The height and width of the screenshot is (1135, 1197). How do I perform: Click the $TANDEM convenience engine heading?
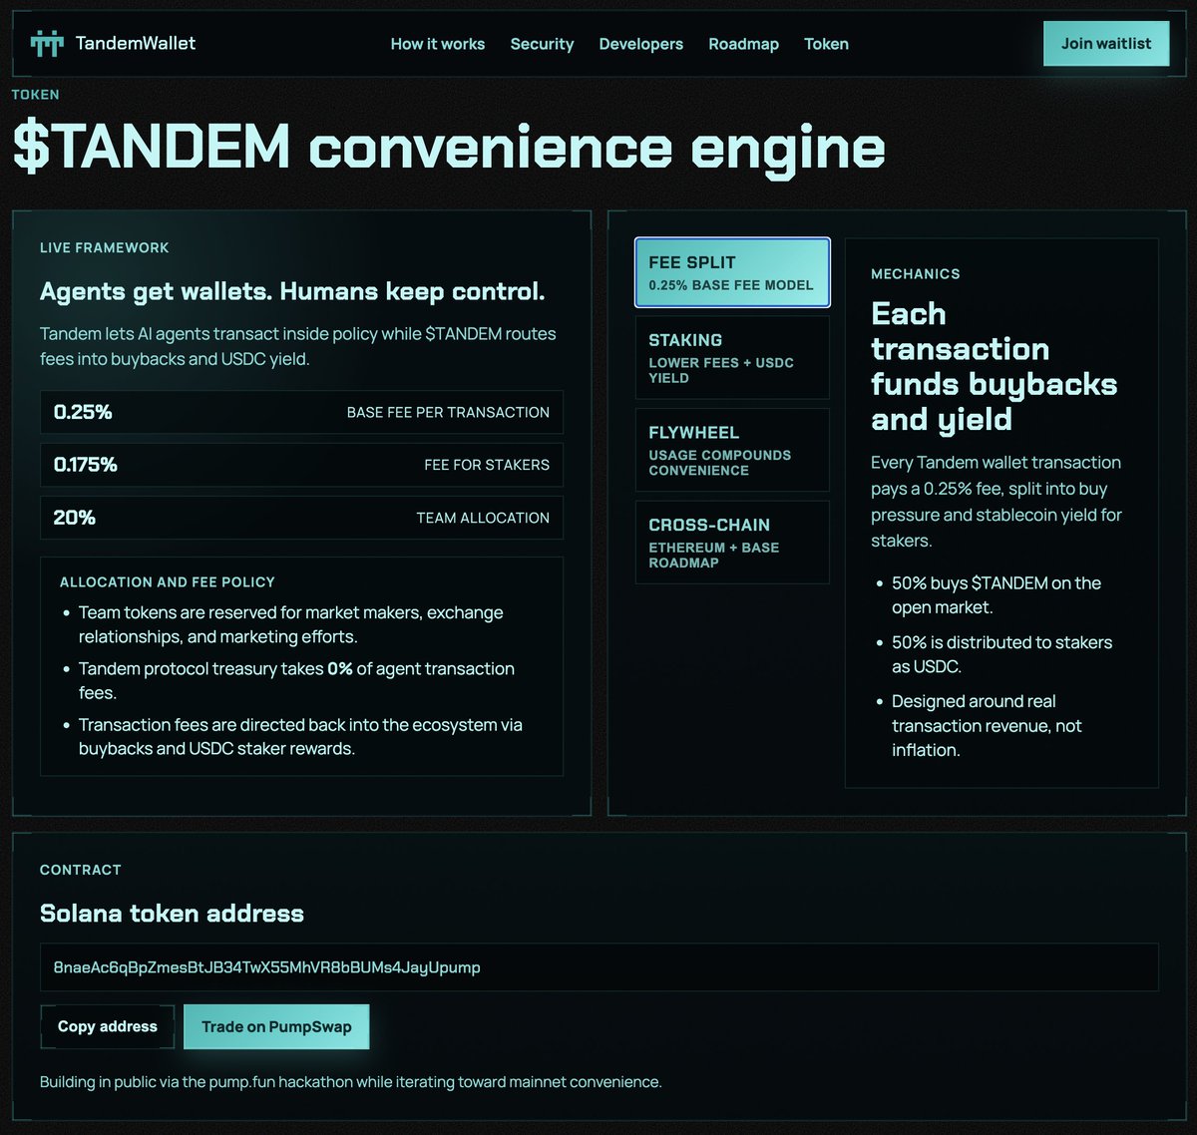449,149
